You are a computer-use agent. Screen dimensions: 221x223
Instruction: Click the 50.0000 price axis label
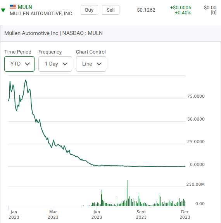pos(196,119)
